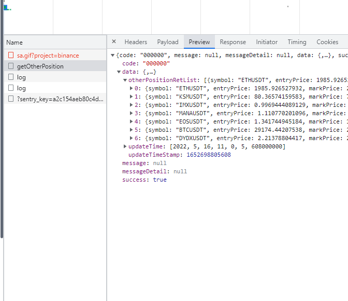
Task: Expand item 6 DYDXUSDT entry
Action: (132, 138)
